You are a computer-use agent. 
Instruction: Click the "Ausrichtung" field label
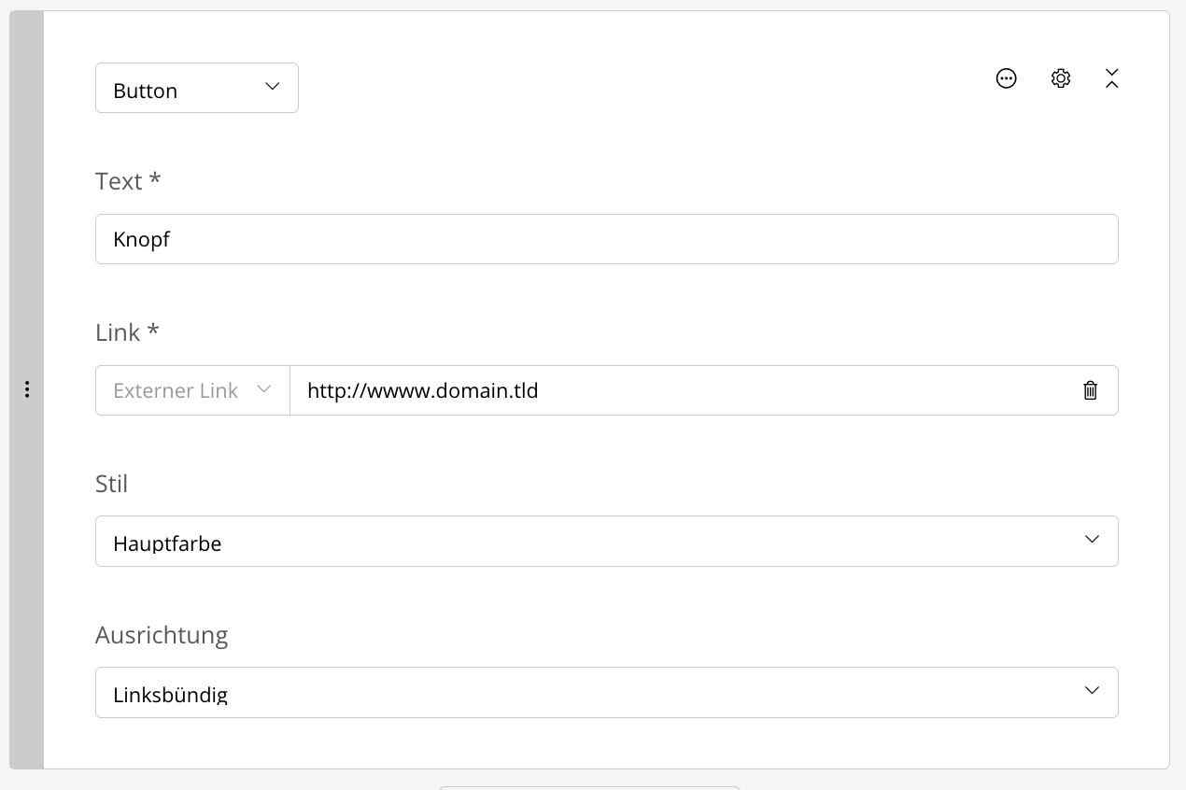(x=162, y=635)
